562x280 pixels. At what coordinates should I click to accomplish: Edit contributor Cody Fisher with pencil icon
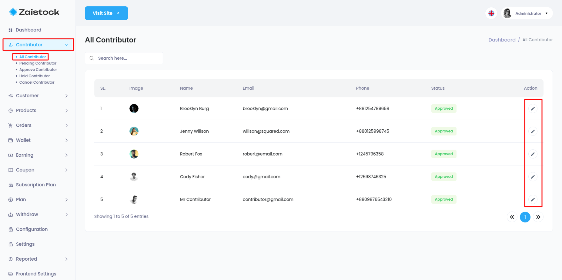coord(533,177)
